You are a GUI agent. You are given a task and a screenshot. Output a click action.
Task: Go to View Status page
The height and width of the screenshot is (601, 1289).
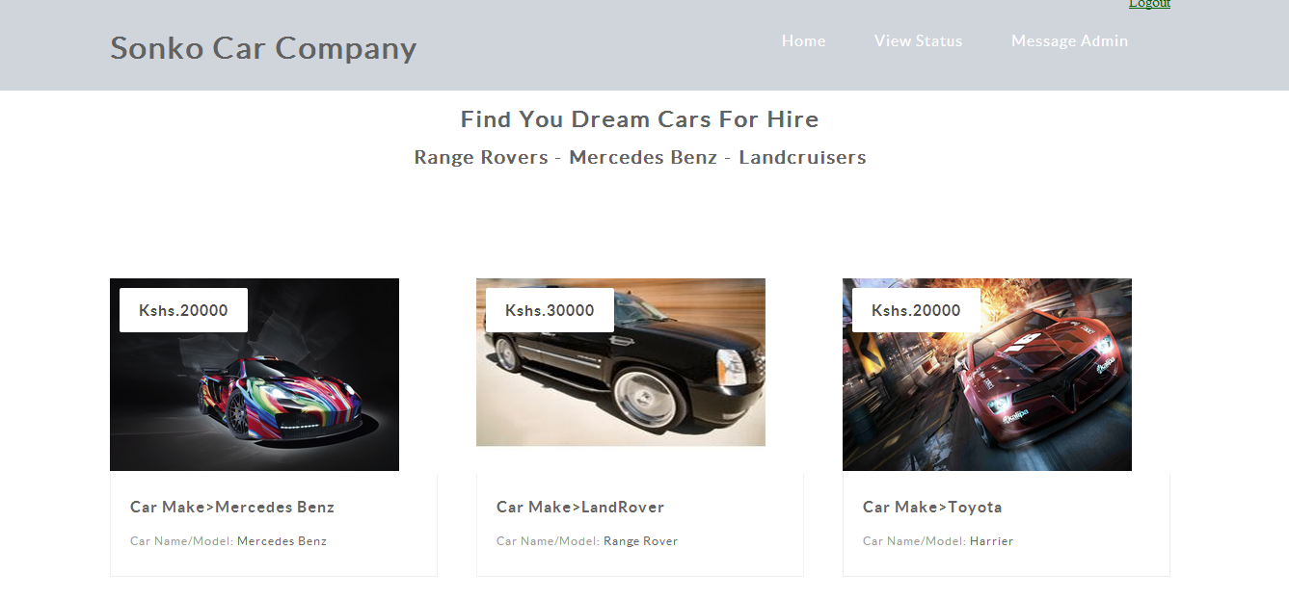click(918, 40)
